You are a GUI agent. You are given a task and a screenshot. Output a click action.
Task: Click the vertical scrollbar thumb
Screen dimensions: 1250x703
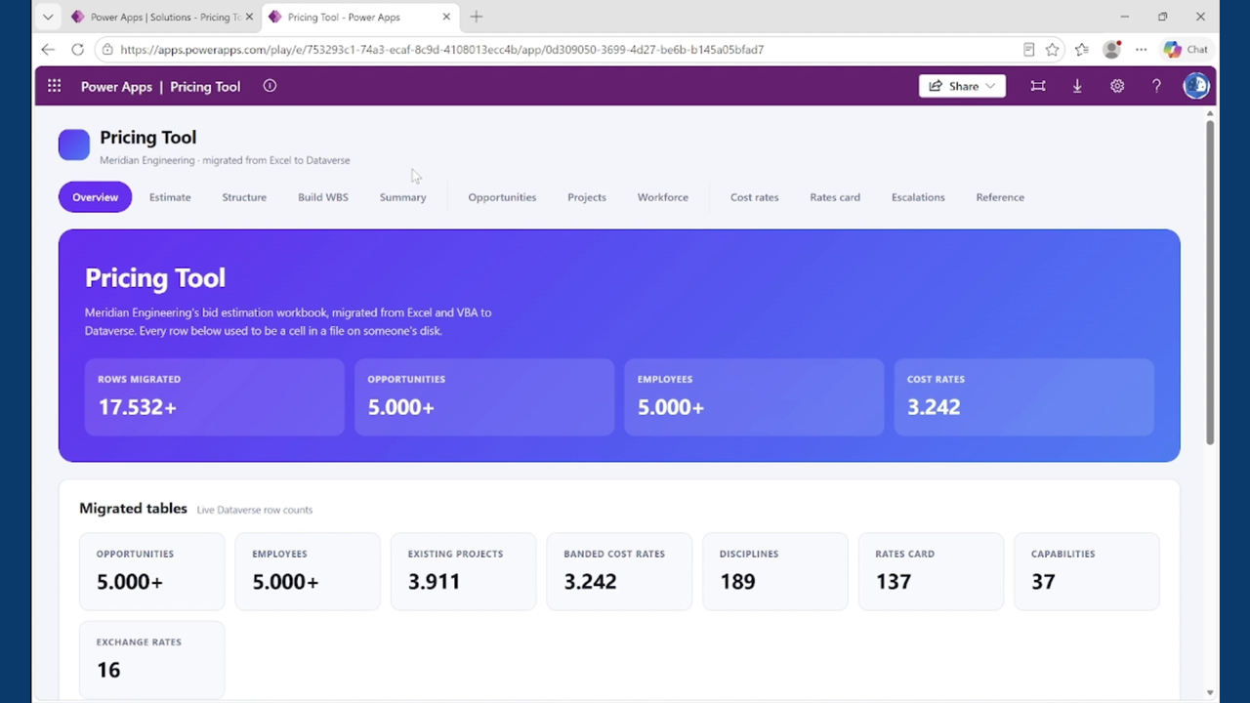(x=1210, y=283)
